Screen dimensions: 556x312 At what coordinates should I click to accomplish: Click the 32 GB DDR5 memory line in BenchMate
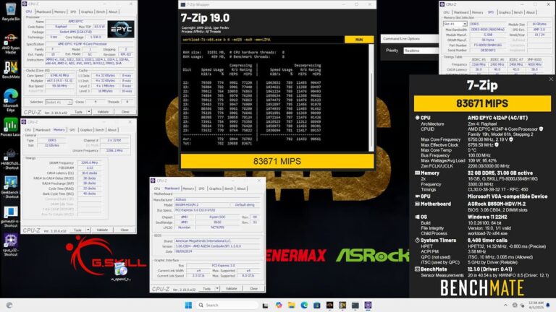500,173
